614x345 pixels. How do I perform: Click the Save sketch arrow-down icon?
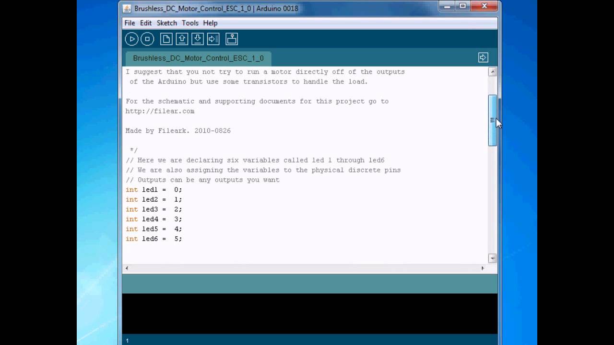[198, 39]
